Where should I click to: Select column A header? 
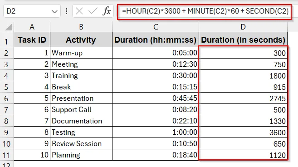32,27
